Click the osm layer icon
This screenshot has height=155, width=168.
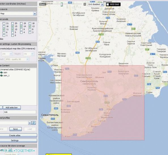[1, 73]
